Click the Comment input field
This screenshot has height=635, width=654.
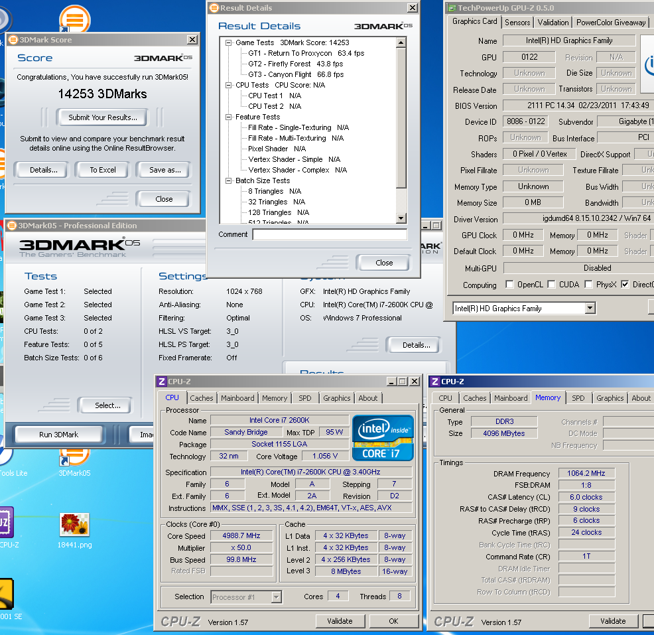coord(330,234)
